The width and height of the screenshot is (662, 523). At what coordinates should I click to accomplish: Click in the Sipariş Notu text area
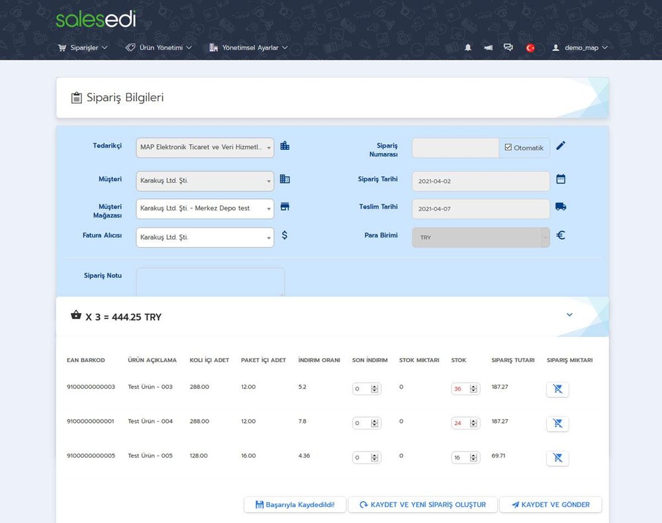(210, 281)
